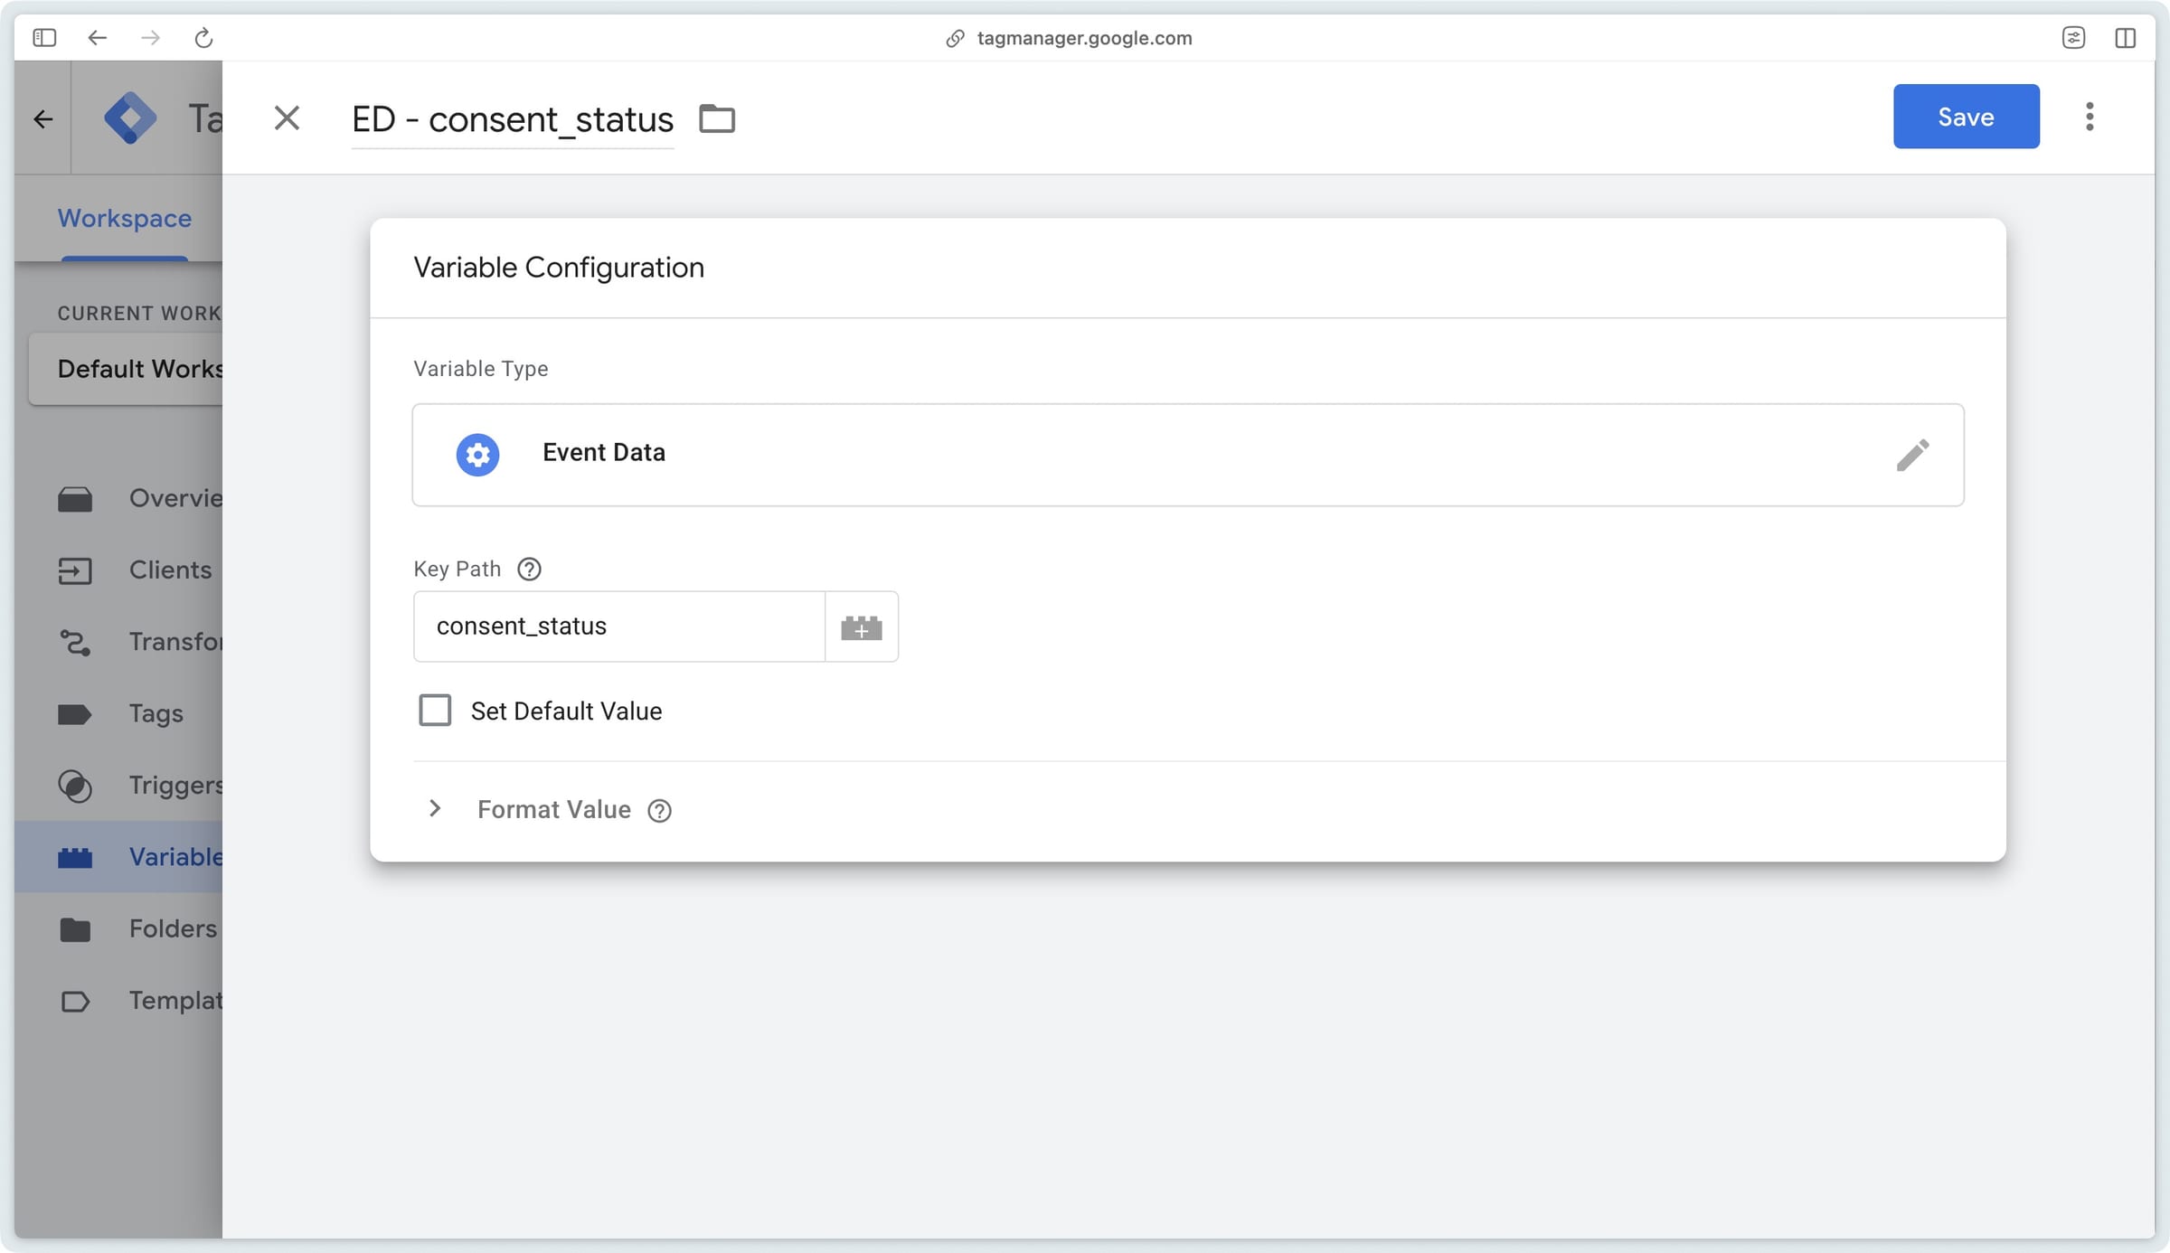Image resolution: width=2170 pixels, height=1253 pixels.
Task: Click the Key Path input field
Action: pos(619,626)
